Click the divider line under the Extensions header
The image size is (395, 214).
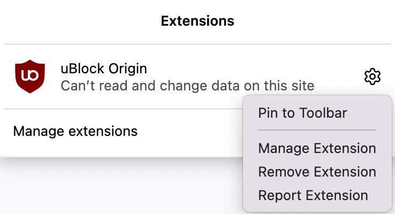[x=197, y=44]
